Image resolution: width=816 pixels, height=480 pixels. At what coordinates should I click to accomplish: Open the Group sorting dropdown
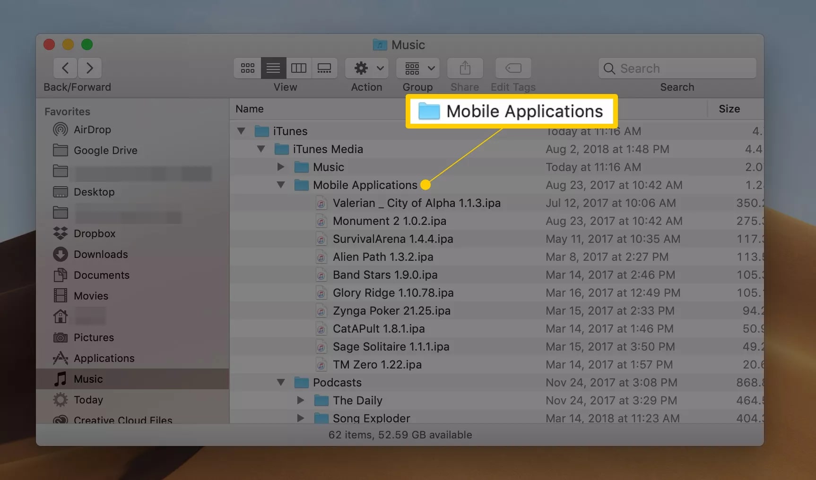point(418,68)
